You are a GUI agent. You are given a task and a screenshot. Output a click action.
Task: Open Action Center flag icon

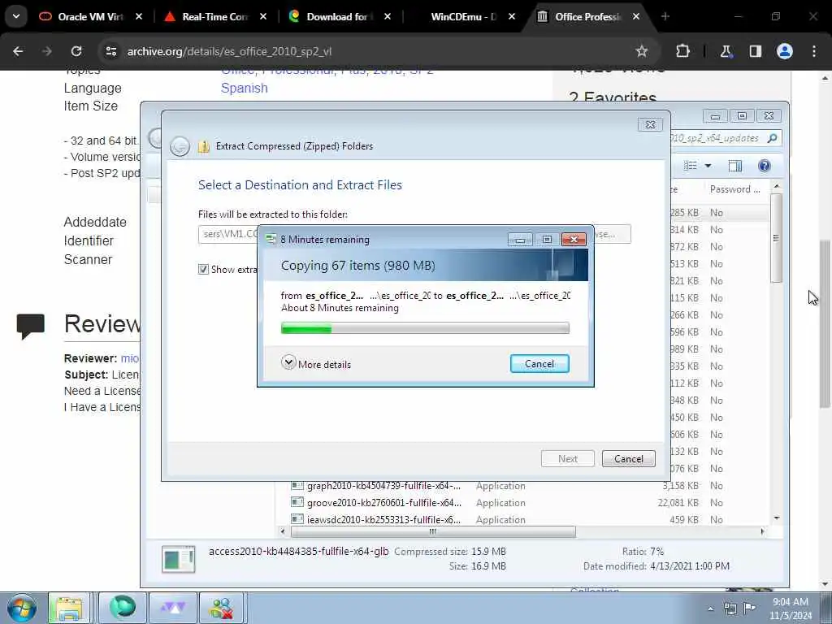tap(749, 608)
